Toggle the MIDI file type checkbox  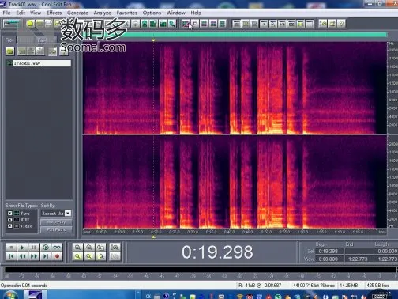pyautogui.click(x=9, y=219)
